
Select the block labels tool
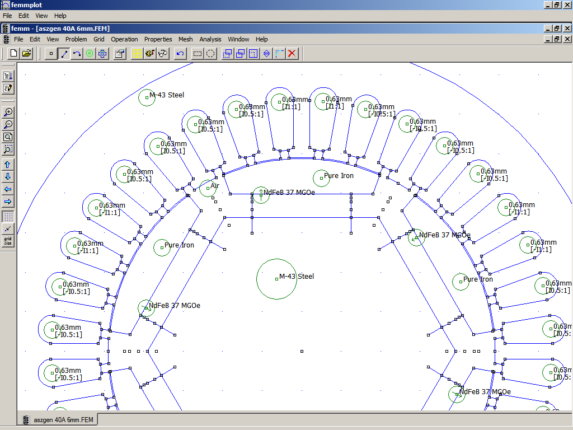click(x=90, y=54)
